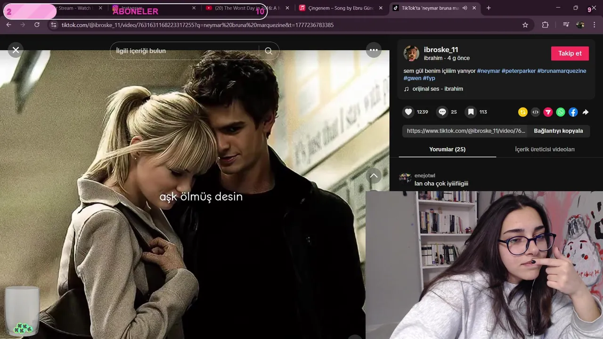
Task: Click the search magnifier icon in the TikTok search bar
Action: [x=269, y=51]
